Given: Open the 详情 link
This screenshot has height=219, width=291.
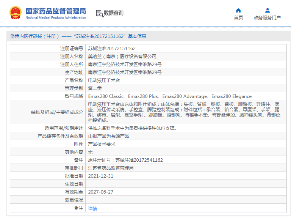Looking at the screenshot, I should point(92,209).
